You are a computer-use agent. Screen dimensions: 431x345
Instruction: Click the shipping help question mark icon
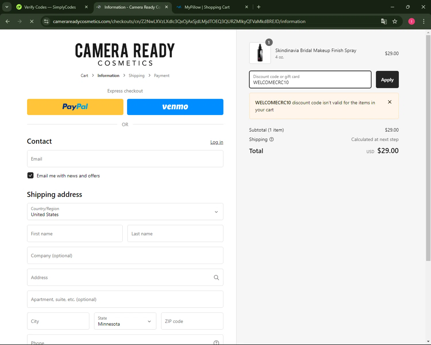coord(272,139)
